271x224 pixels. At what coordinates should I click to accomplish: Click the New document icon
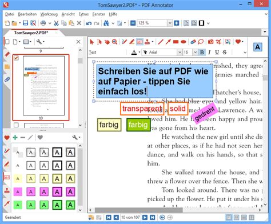click(x=7, y=23)
